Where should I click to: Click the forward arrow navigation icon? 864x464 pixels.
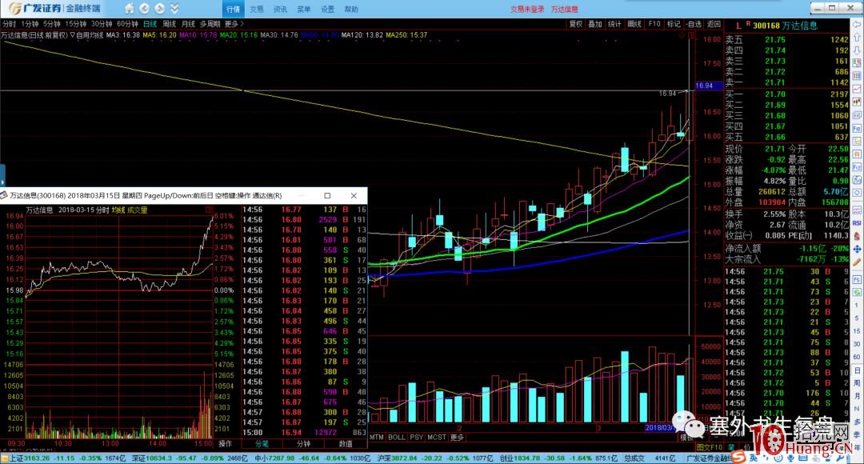tap(160, 9)
